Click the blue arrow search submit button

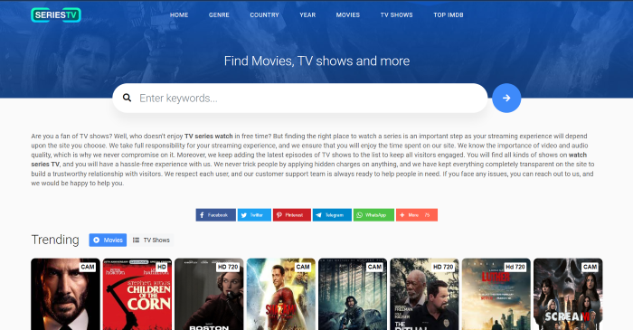[506, 98]
